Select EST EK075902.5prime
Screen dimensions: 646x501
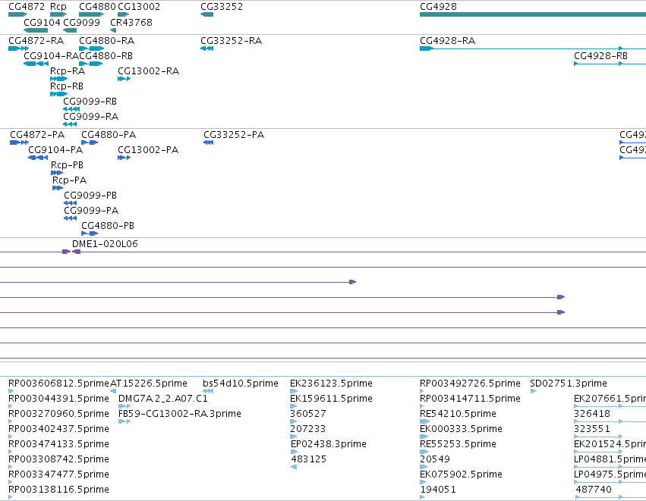[461, 474]
